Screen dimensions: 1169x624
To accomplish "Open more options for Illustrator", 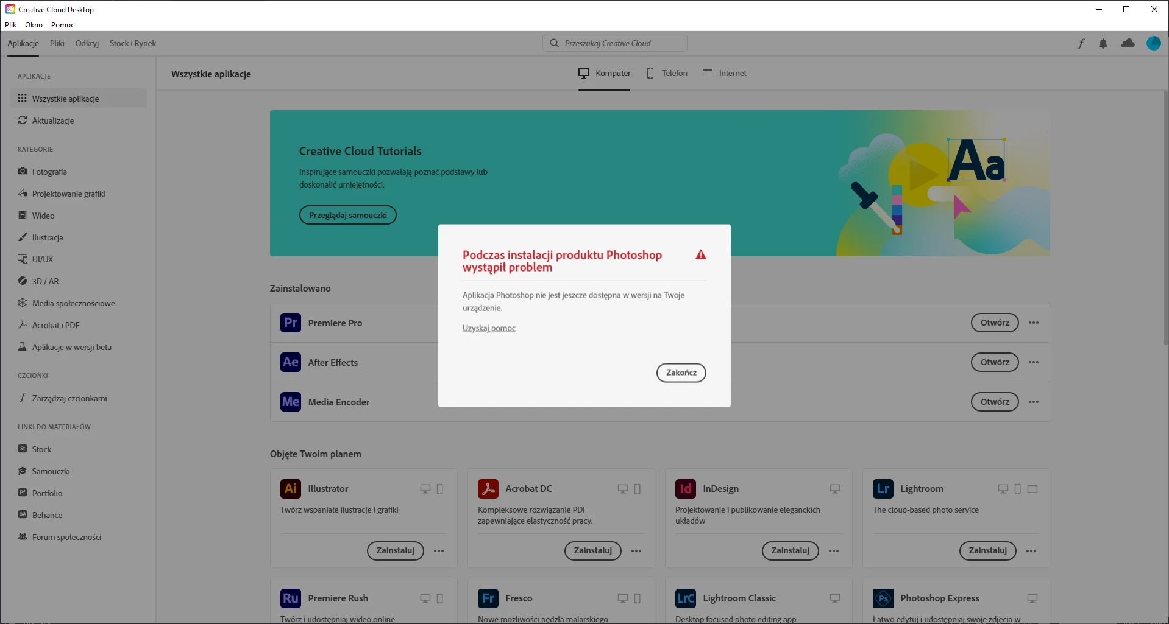I will [x=439, y=551].
